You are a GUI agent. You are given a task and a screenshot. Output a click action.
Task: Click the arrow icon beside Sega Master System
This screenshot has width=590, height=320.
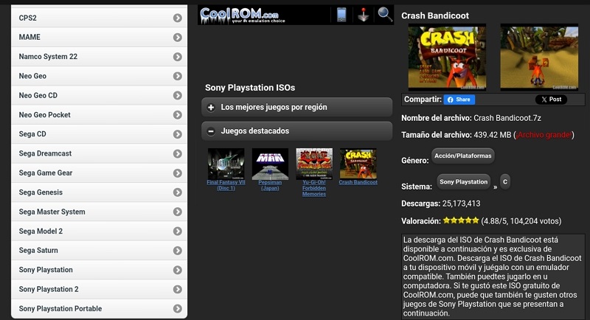tap(178, 212)
